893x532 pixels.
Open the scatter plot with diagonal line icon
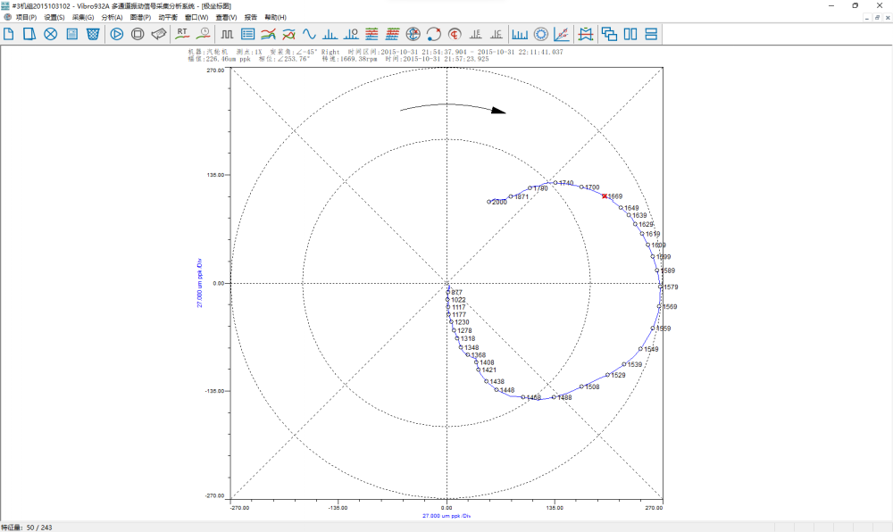(562, 34)
